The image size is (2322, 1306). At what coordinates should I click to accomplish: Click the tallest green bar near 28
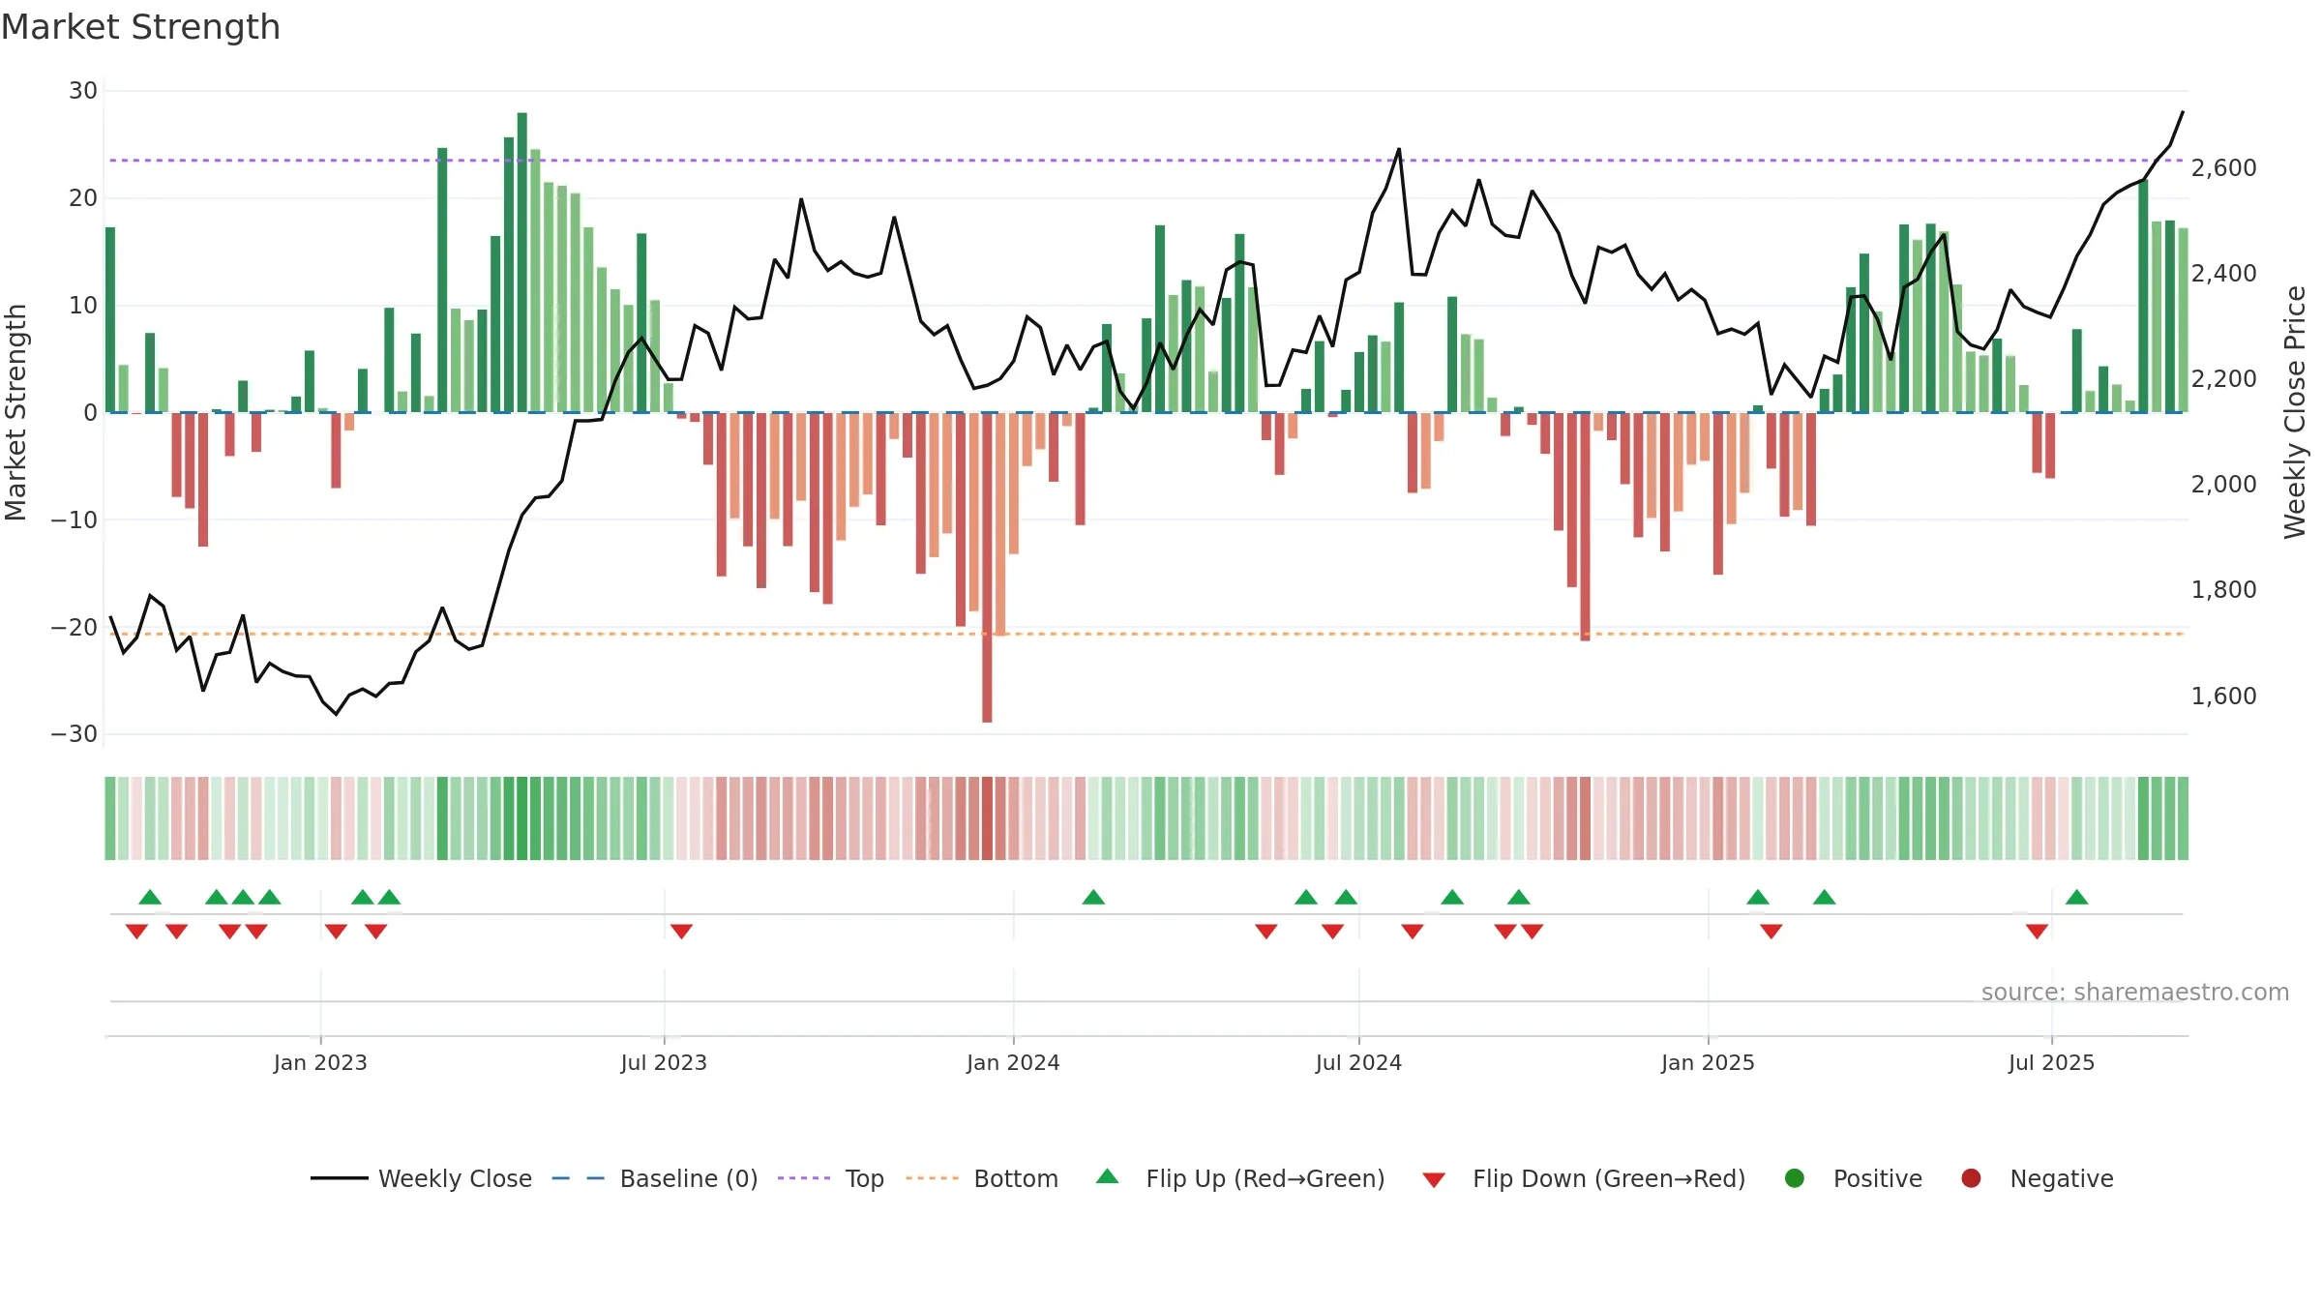coord(522,262)
